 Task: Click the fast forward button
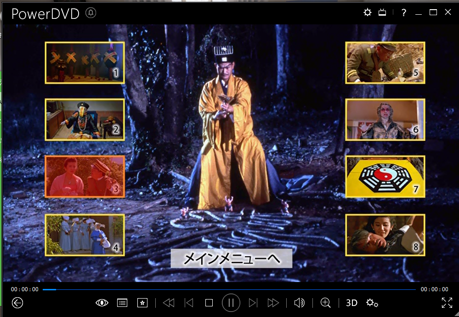point(273,303)
